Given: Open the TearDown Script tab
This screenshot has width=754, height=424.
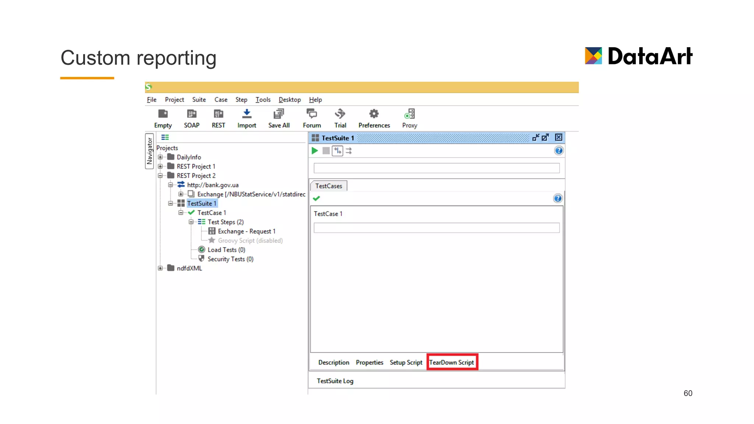Looking at the screenshot, I should click(451, 363).
